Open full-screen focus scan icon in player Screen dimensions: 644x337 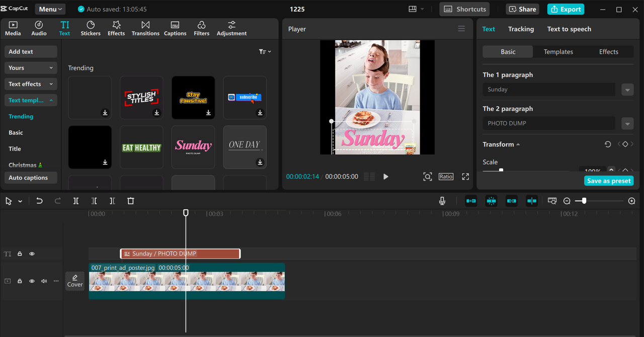[427, 177]
